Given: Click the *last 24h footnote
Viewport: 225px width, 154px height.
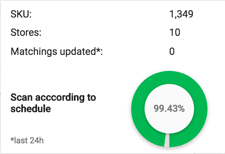Looking at the screenshot, I should tap(27, 140).
